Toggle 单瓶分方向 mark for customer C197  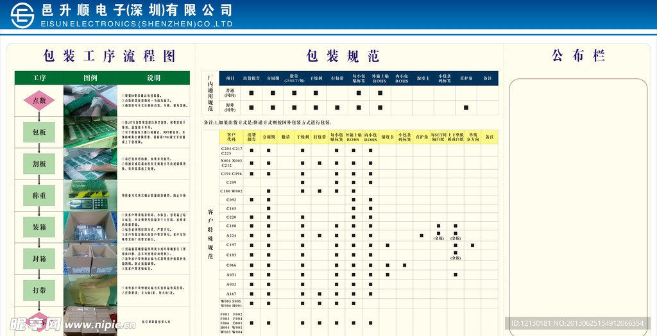(472, 245)
